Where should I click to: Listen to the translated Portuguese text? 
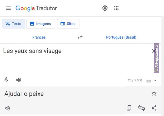pyautogui.click(x=7, y=108)
